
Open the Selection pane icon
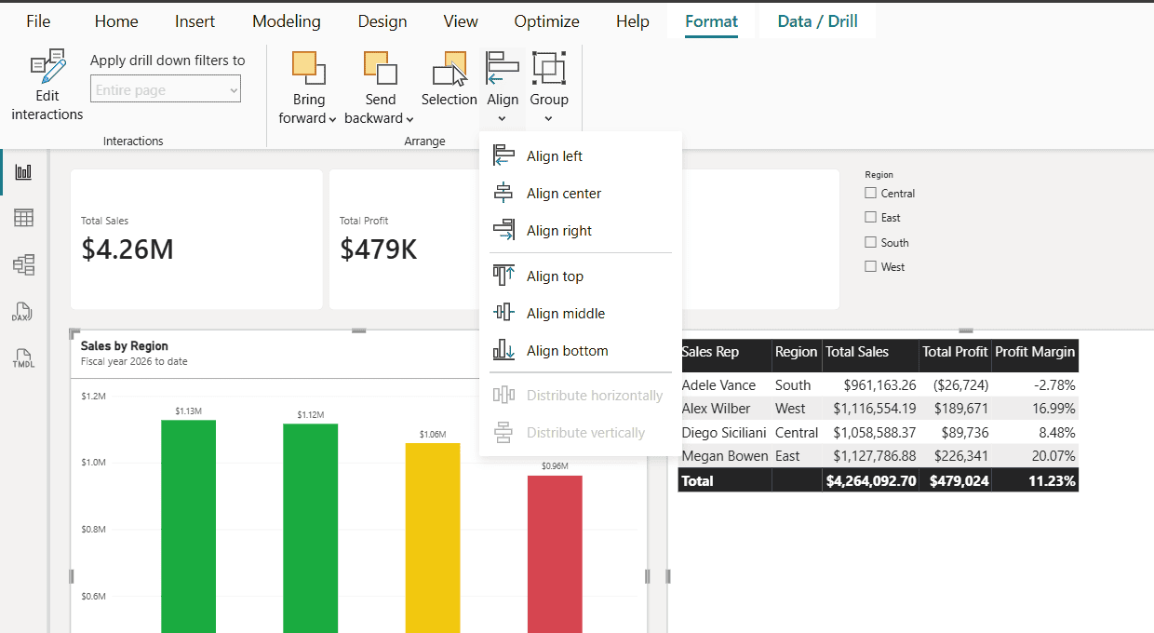pos(450,68)
